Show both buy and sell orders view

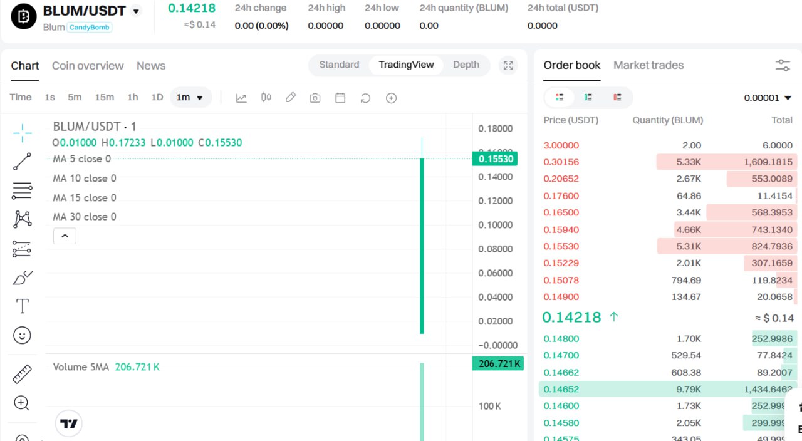(560, 97)
